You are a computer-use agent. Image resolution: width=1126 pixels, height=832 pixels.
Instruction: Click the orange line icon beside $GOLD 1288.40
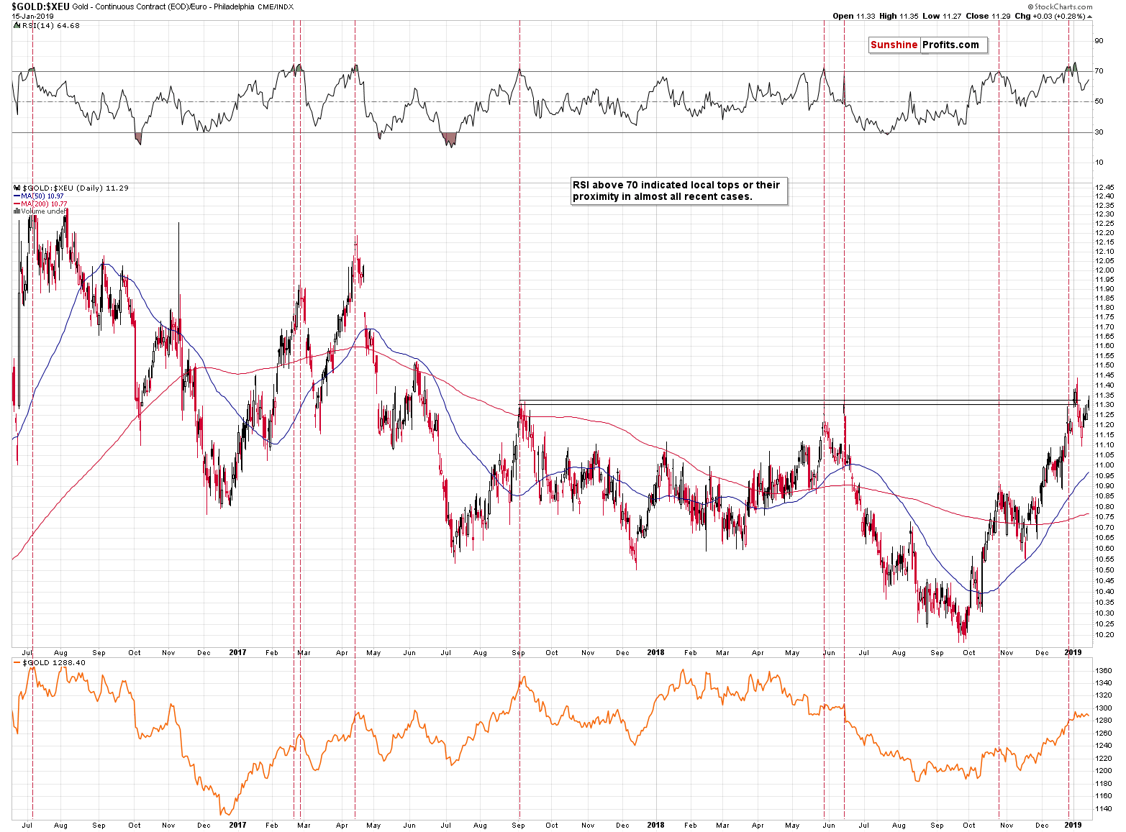pyautogui.click(x=17, y=662)
